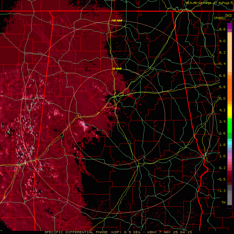Click the 0.2 scale value
234x234 pixels.
tap(222, 168)
